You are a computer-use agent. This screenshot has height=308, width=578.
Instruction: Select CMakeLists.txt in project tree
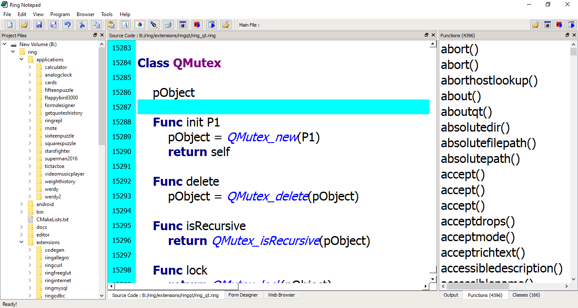tap(52, 220)
